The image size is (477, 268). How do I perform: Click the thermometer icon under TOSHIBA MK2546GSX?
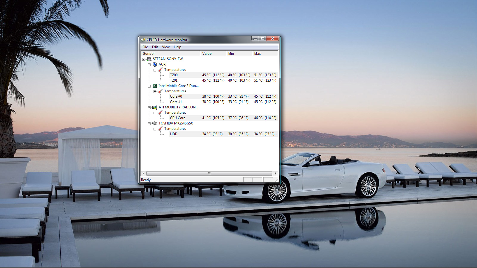(160, 129)
